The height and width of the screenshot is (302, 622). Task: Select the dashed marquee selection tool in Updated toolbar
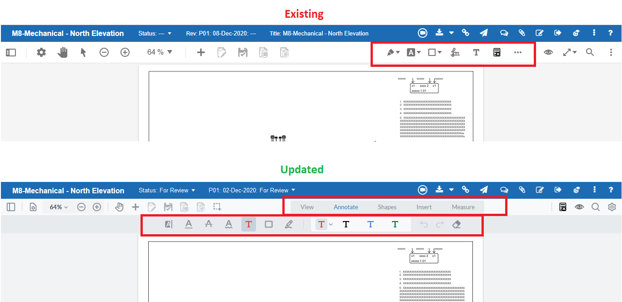click(x=217, y=207)
